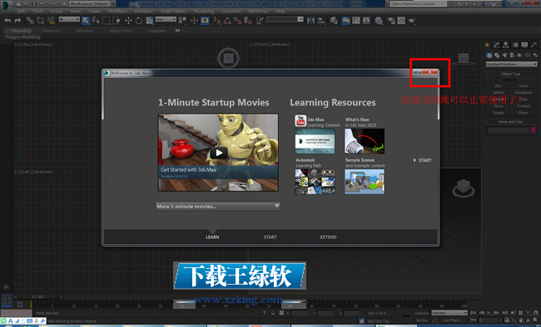
Task: Open Autodesk Learning Path AREA thumbnail
Action: [315, 182]
